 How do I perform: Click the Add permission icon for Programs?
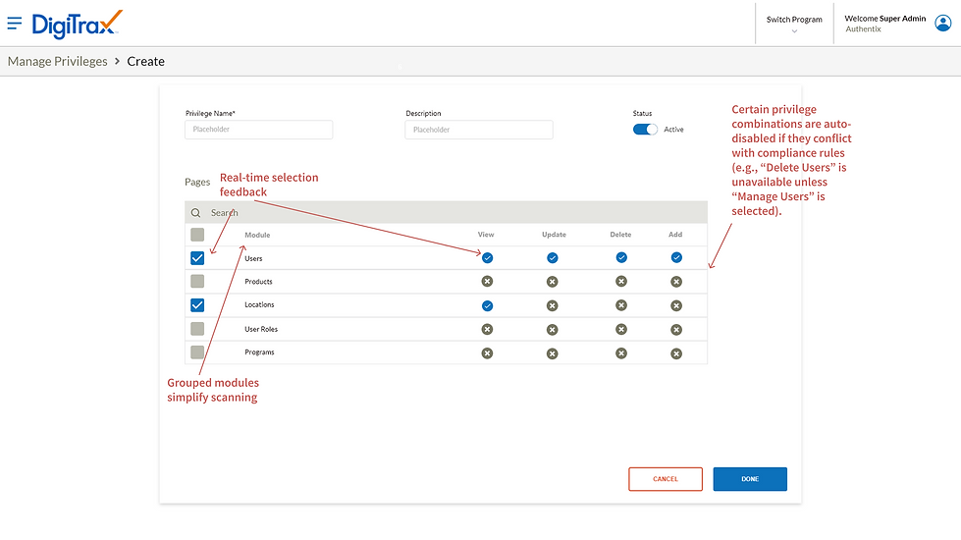click(x=675, y=352)
